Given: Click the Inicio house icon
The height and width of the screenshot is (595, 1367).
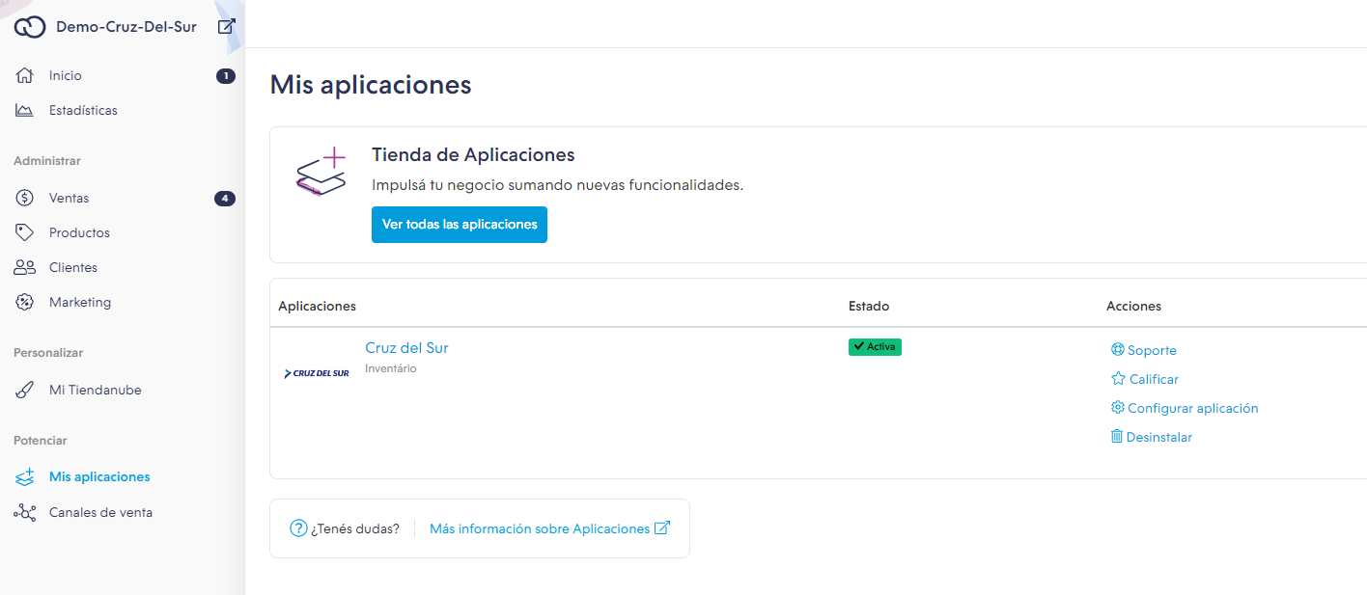Looking at the screenshot, I should click(25, 75).
